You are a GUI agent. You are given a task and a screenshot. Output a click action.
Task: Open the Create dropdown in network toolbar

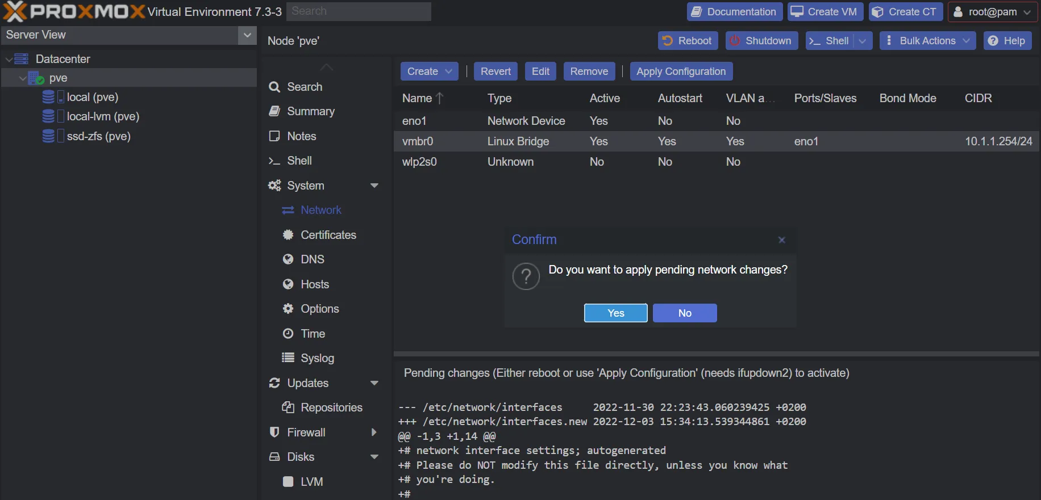coord(429,72)
